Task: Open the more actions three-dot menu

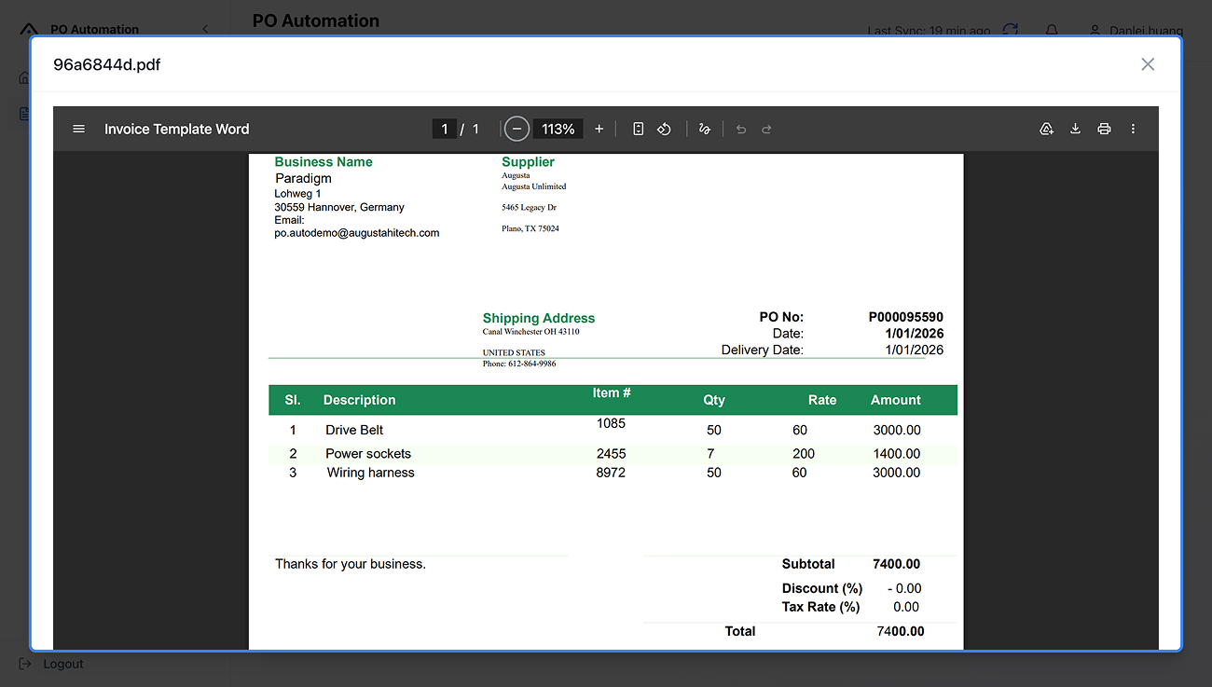Action: coord(1133,129)
